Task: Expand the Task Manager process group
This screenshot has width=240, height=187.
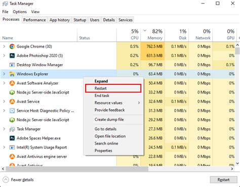Action: [x=4, y=129]
